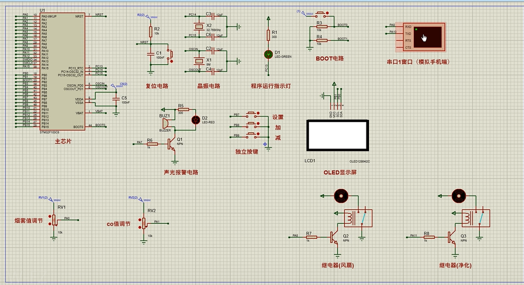Decrease RV1 smoke potentiometer with down arrow

pos(50,223)
